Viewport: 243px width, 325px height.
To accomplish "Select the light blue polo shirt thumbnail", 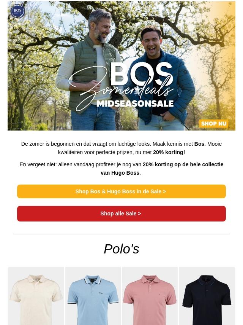I will click(93, 296).
